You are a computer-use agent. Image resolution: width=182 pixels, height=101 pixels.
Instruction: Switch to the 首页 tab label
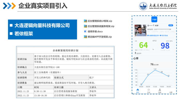coord(138,92)
